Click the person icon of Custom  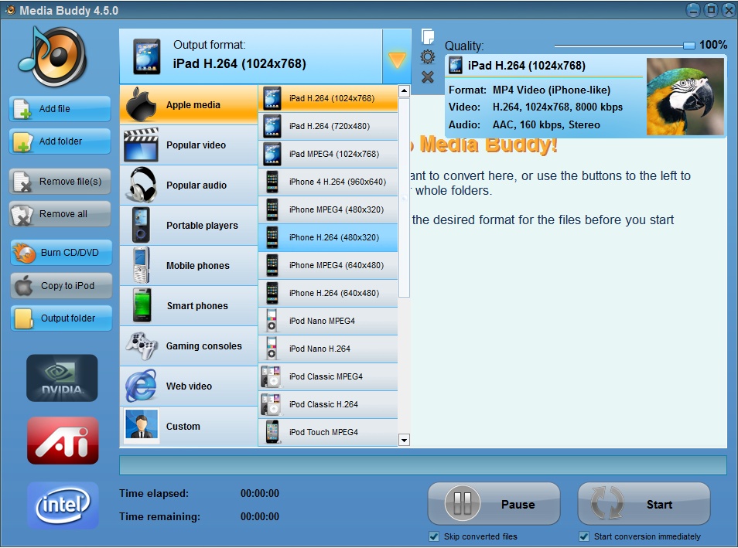pyautogui.click(x=142, y=425)
